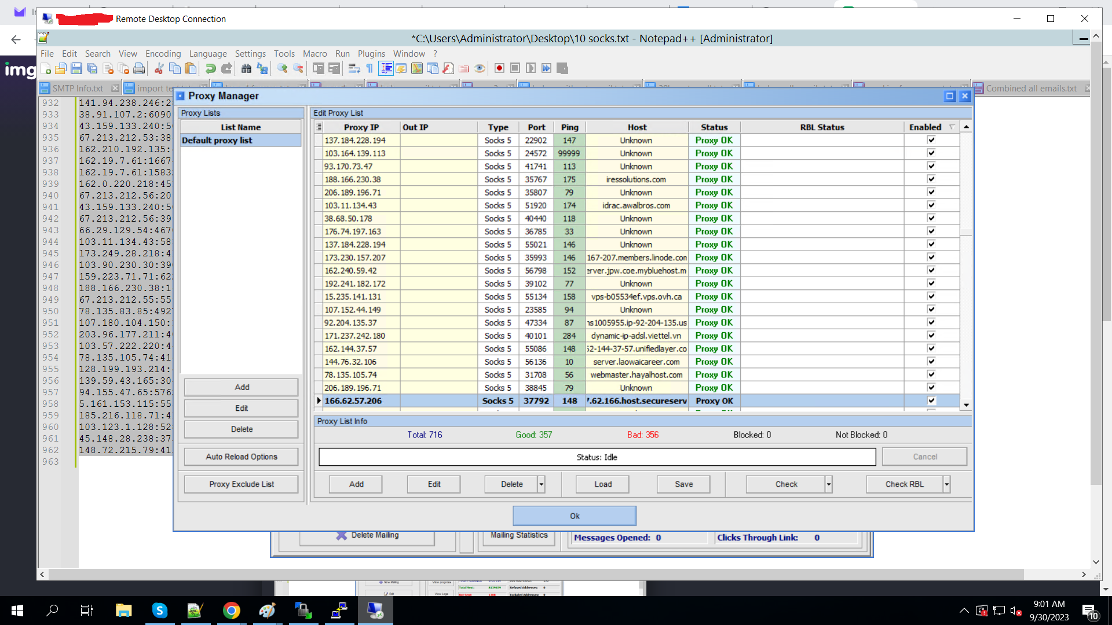Image resolution: width=1112 pixels, height=625 pixels.
Task: Click the Playback macro icon
Action: (531, 68)
